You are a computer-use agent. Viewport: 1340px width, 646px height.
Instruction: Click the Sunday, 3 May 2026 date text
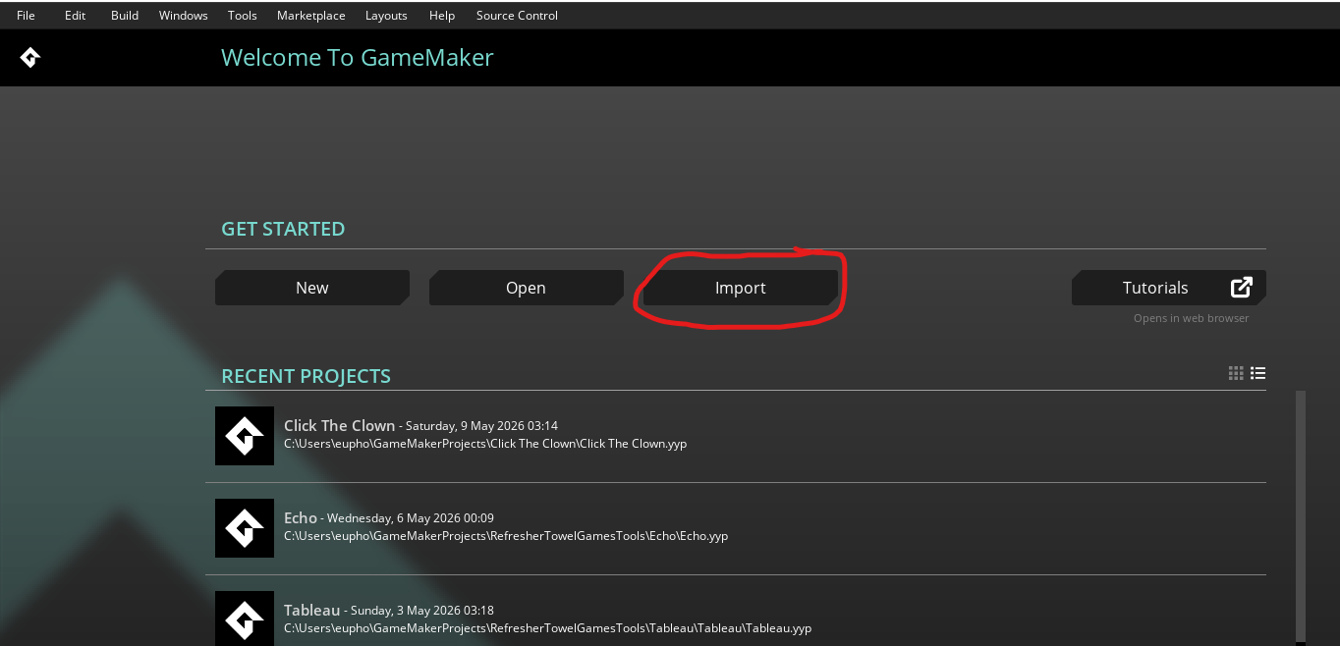pyautogui.click(x=422, y=611)
